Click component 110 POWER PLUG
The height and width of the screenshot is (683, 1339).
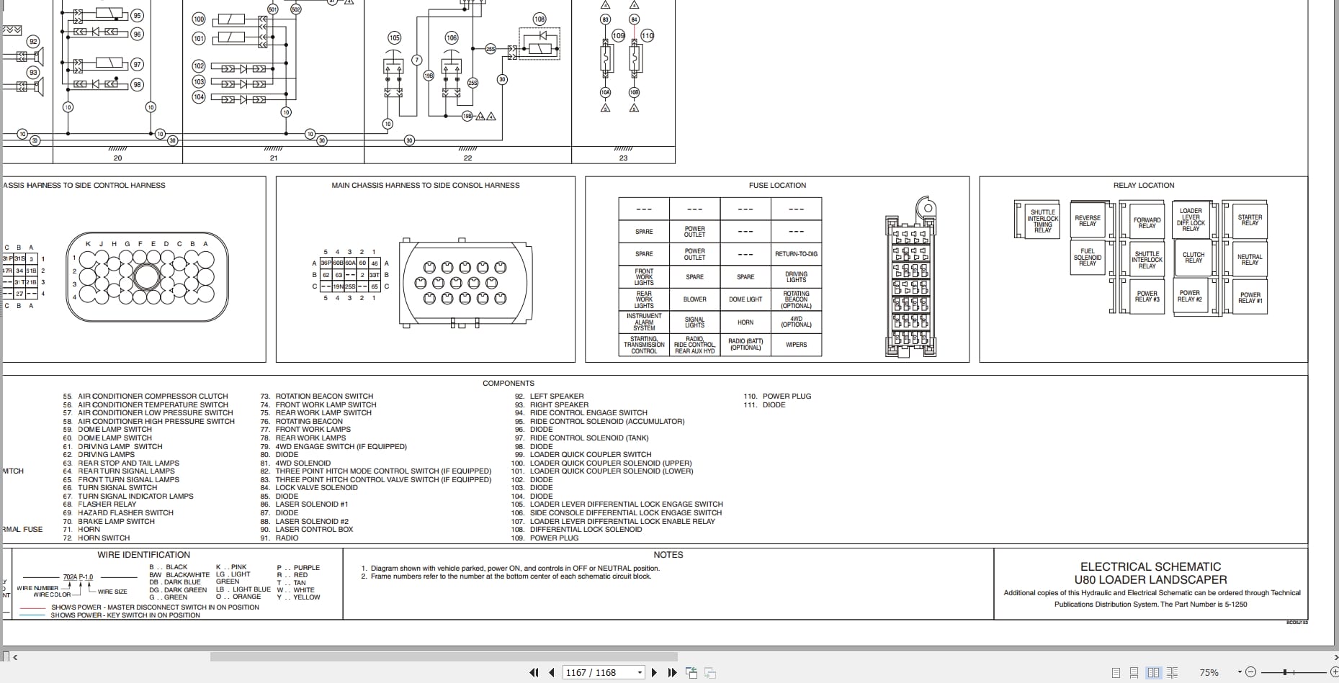pos(777,397)
